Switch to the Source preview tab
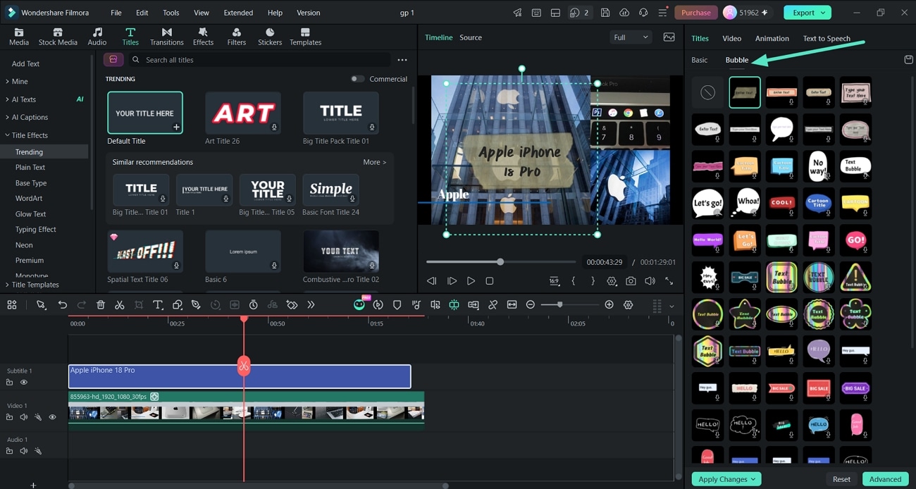Viewport: 916px width, 489px height. [471, 37]
